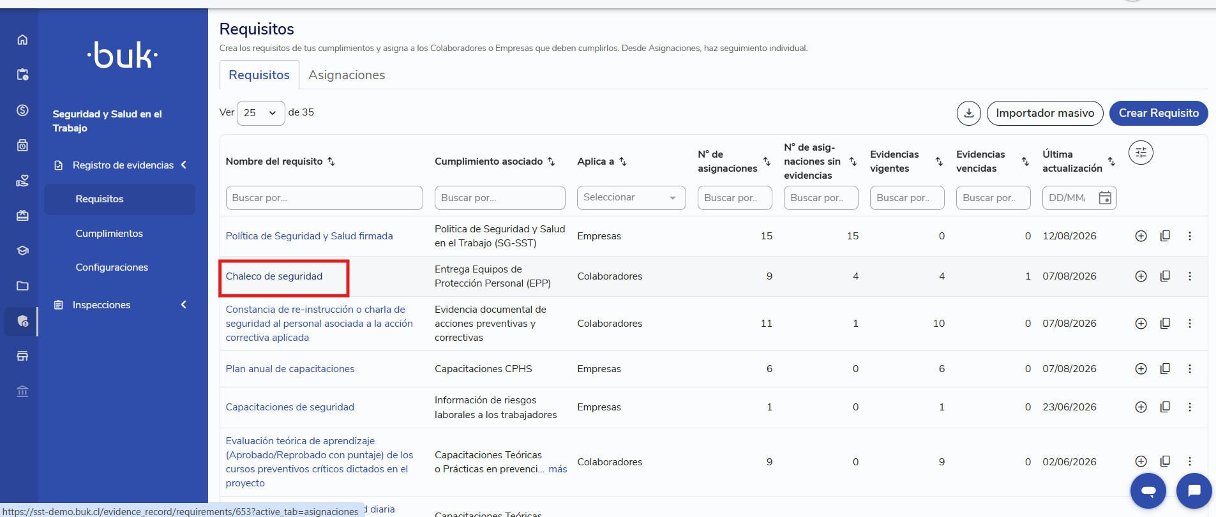
Task: Open the Aplica a Seleccionar dropdown
Action: [x=631, y=198]
